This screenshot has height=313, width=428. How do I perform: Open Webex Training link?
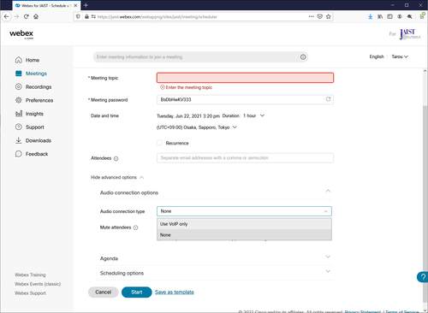point(30,275)
